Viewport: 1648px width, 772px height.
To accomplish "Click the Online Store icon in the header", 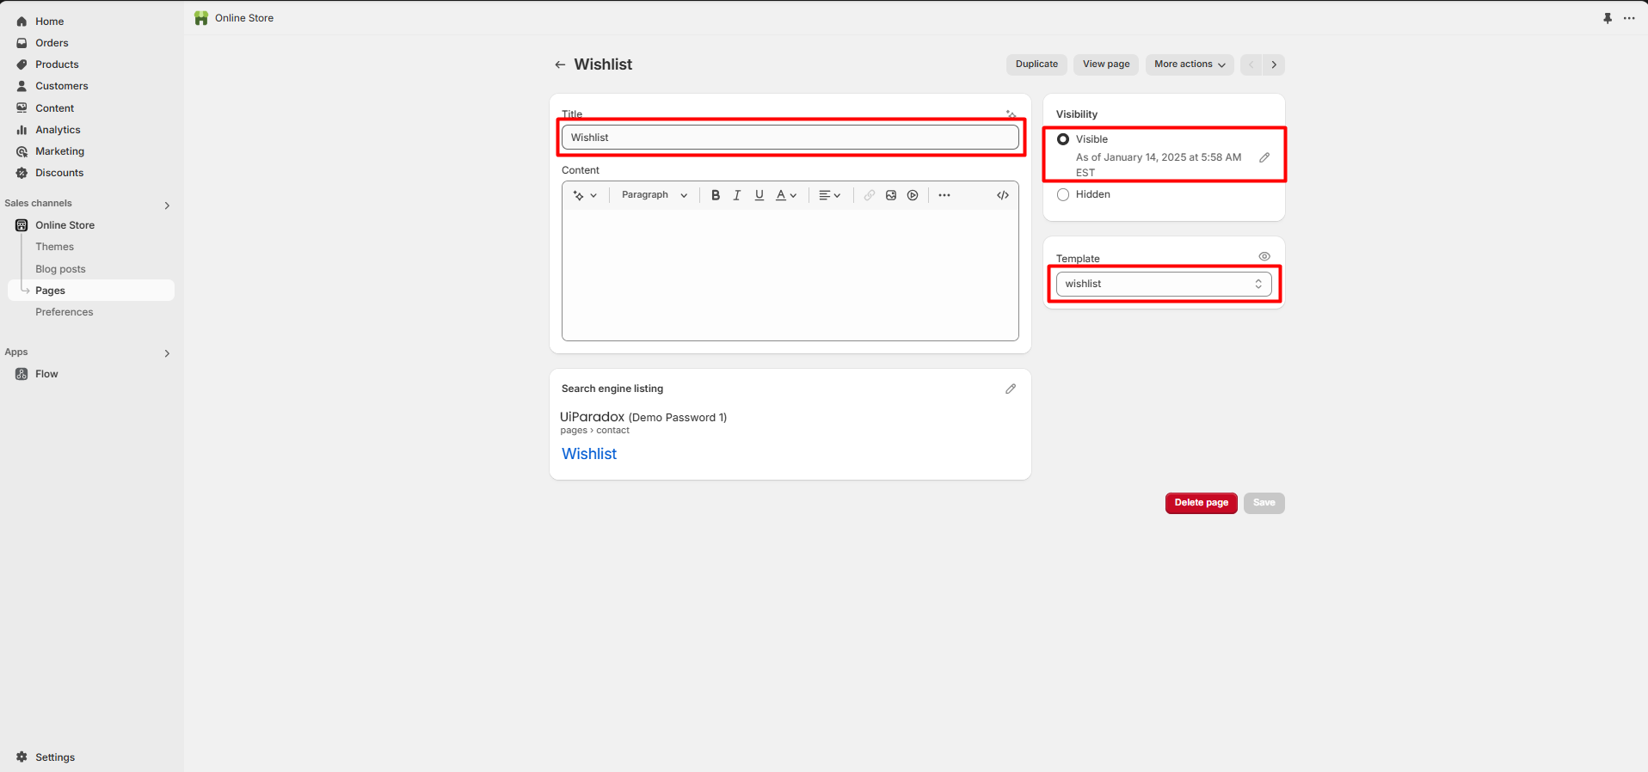I will pyautogui.click(x=201, y=18).
